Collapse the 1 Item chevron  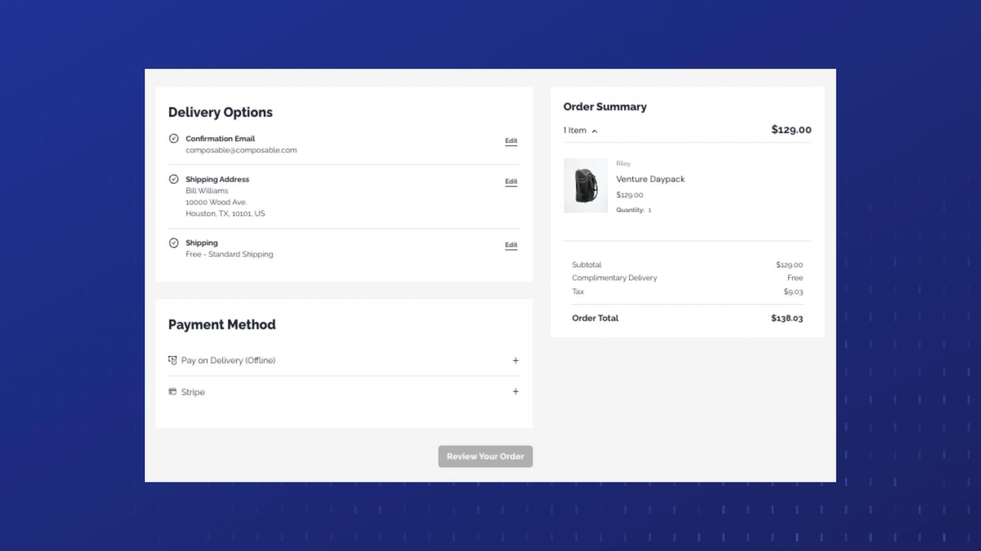tap(594, 131)
